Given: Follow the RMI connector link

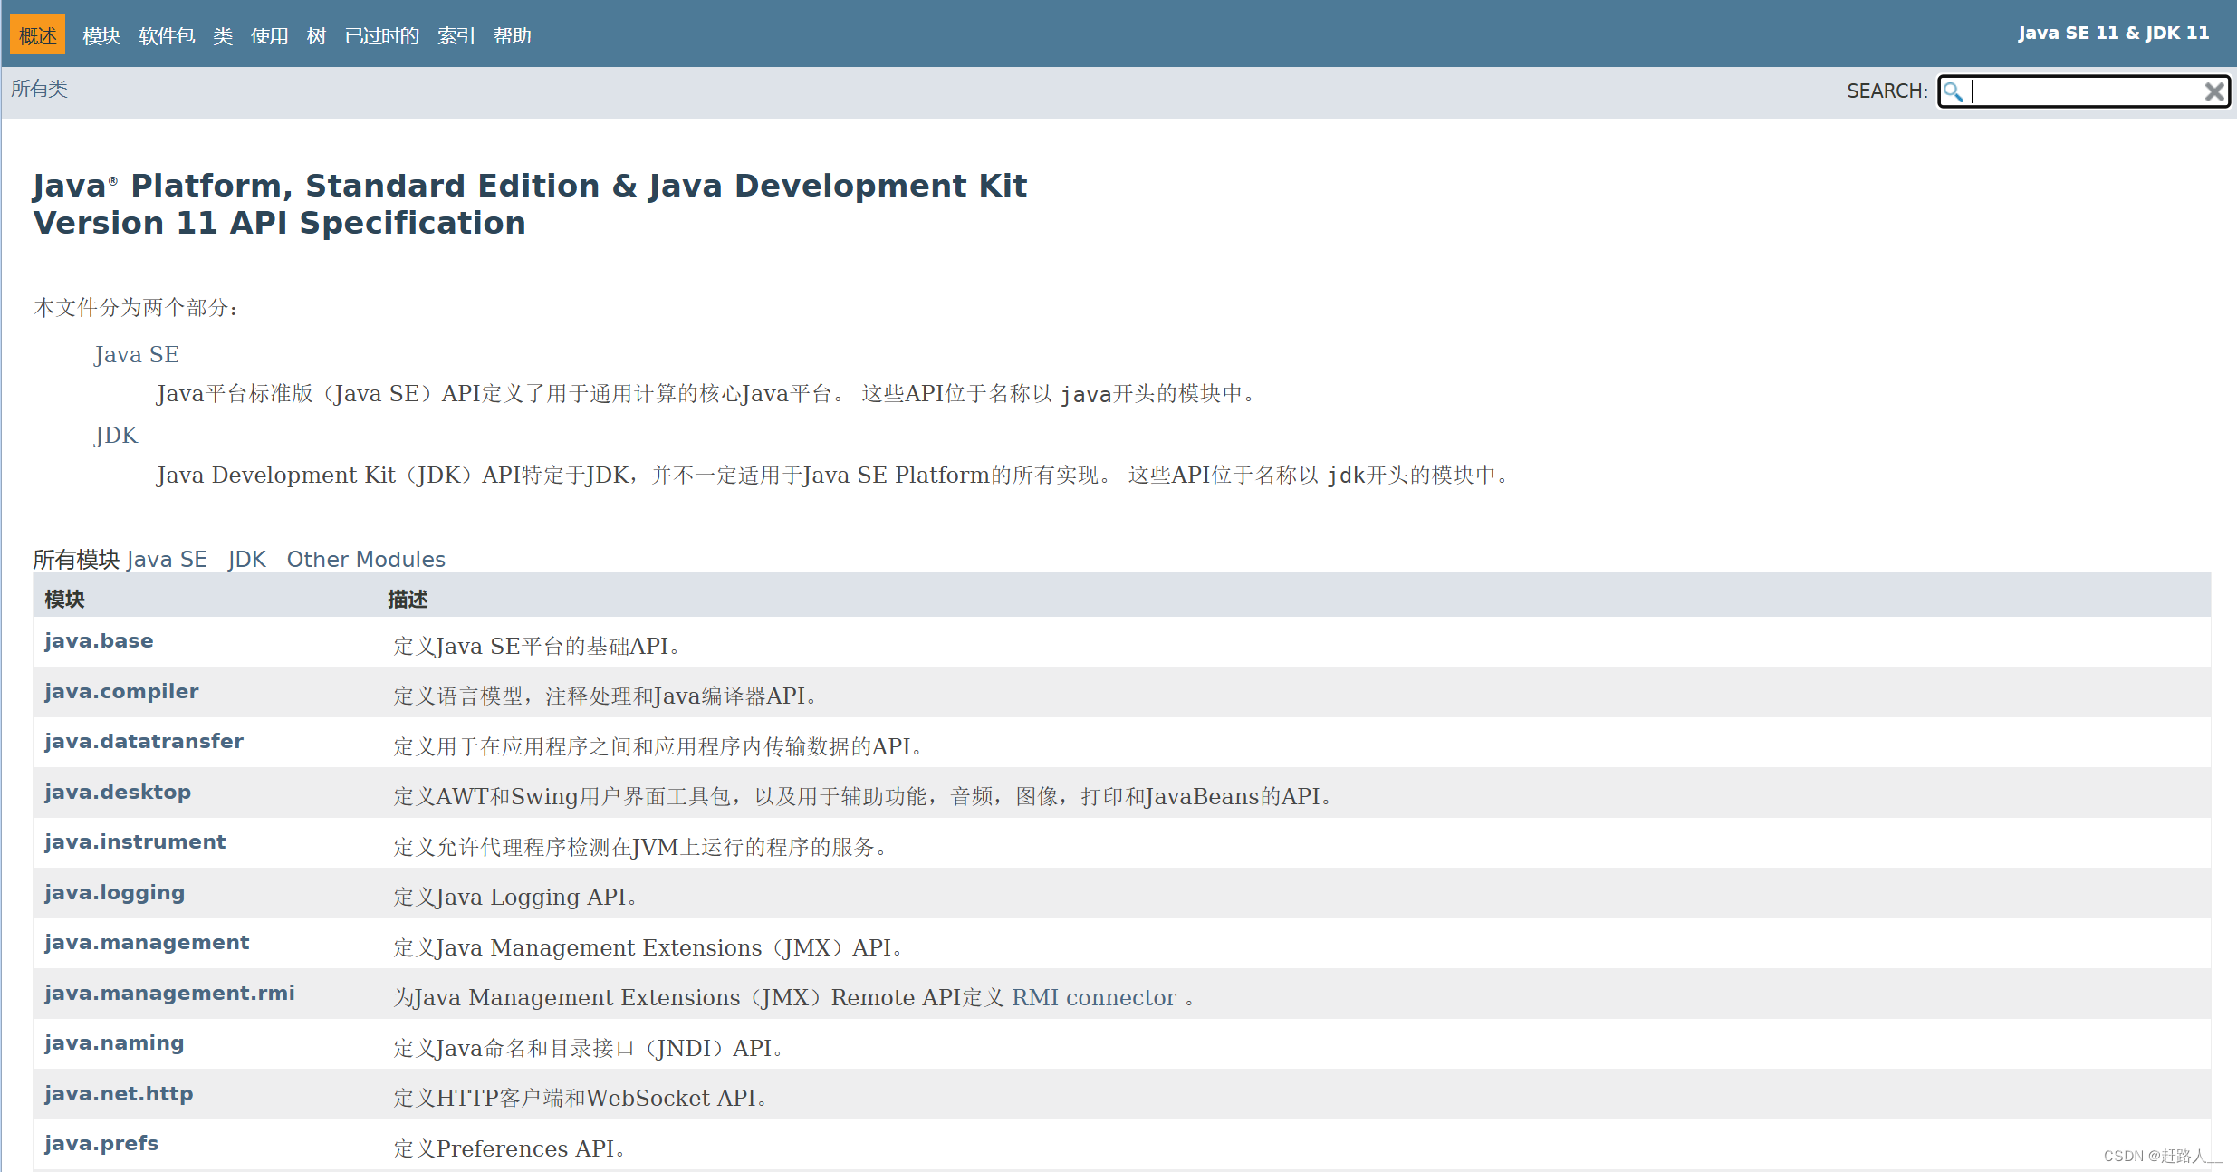Looking at the screenshot, I should pos(1093,997).
